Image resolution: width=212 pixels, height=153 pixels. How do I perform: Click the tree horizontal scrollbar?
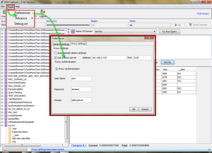tap(22, 145)
